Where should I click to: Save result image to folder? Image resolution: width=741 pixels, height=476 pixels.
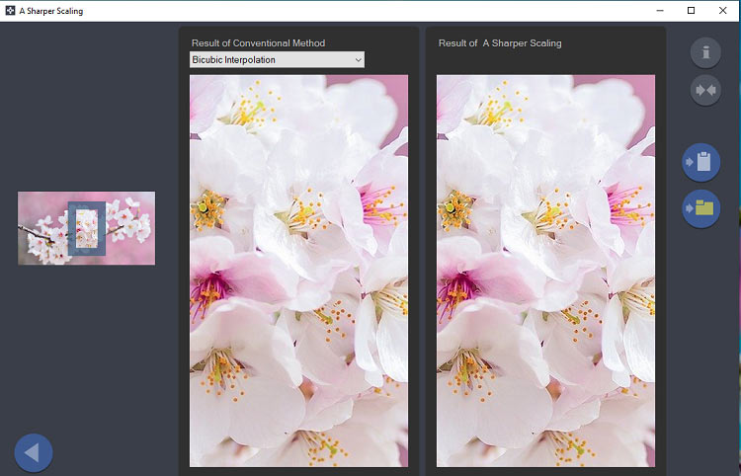point(700,208)
